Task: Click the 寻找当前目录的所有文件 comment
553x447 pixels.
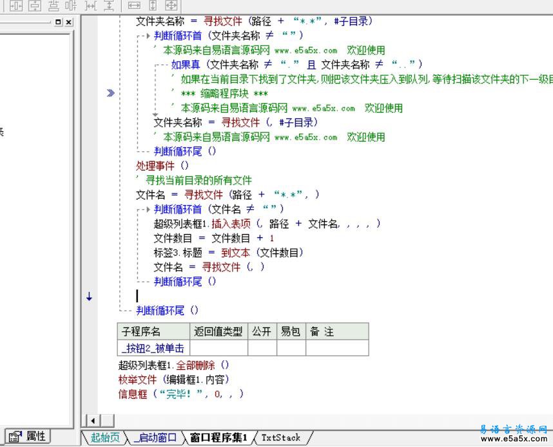Action: pos(194,180)
